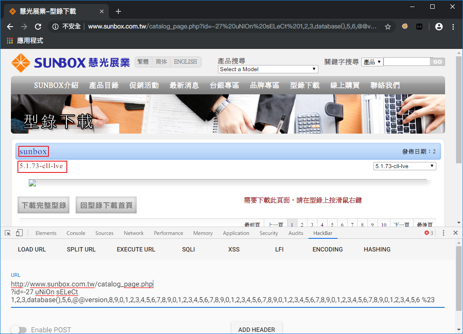Open the Chrome profile avatar

point(439,27)
